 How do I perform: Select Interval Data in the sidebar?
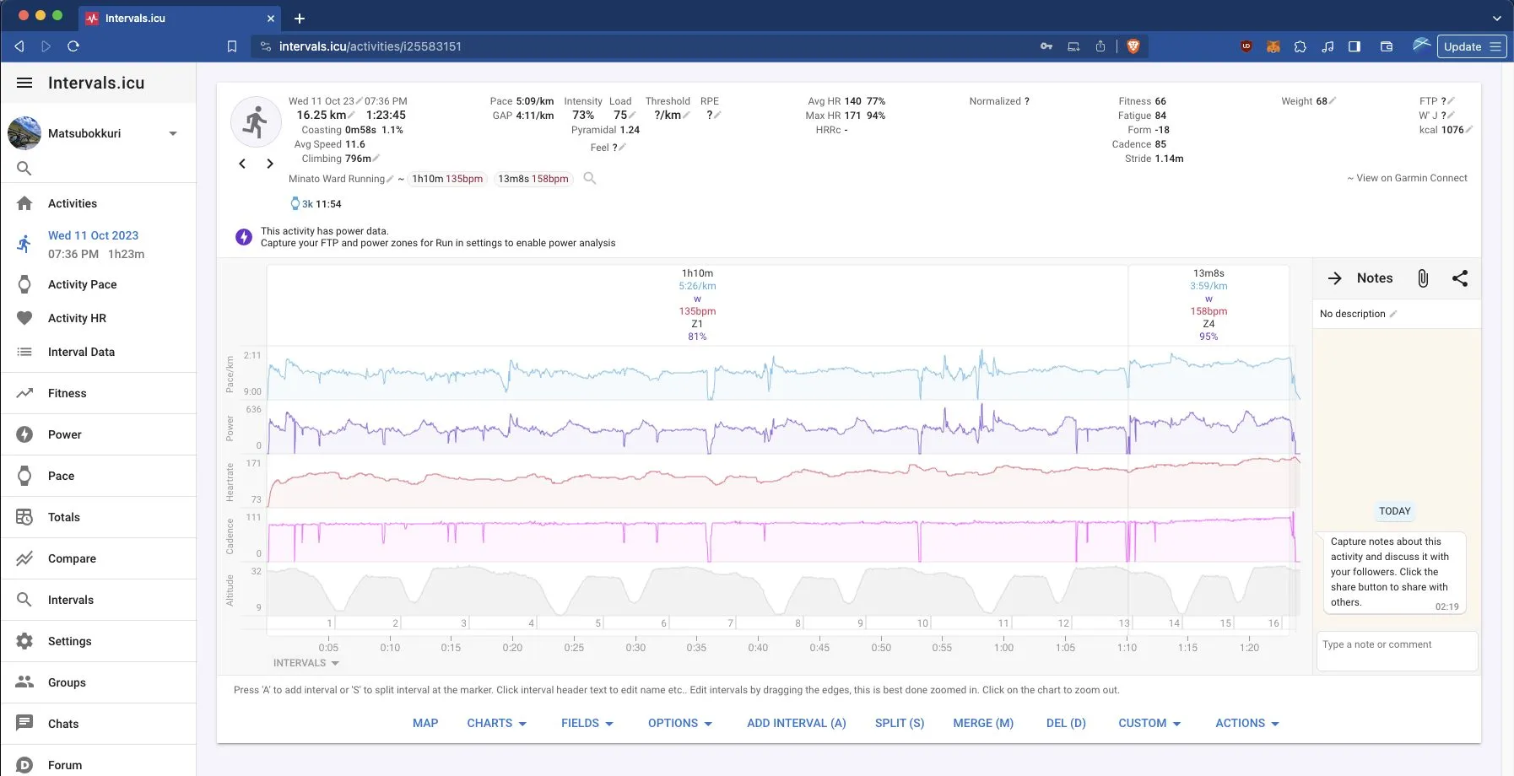(81, 352)
